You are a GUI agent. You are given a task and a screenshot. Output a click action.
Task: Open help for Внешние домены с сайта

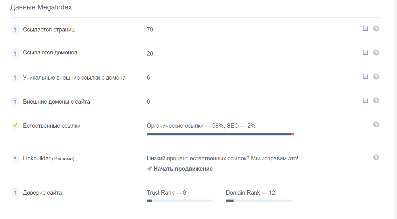376,100
